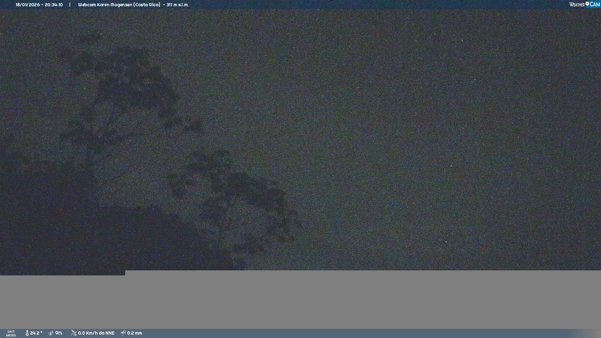Click the Webcam Karen Mogensen title
The image size is (601, 338).
(x=105, y=5)
